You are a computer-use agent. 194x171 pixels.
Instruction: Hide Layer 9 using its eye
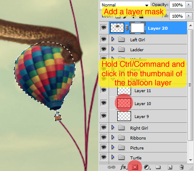[x=103, y=116]
